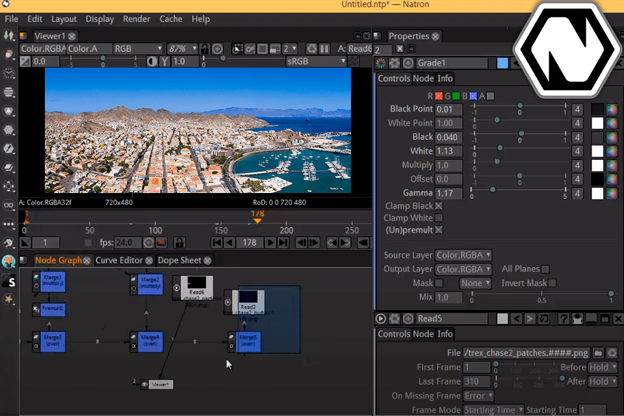624x416 pixels.
Task: Open the Read5 Info tab
Action: tap(445, 333)
